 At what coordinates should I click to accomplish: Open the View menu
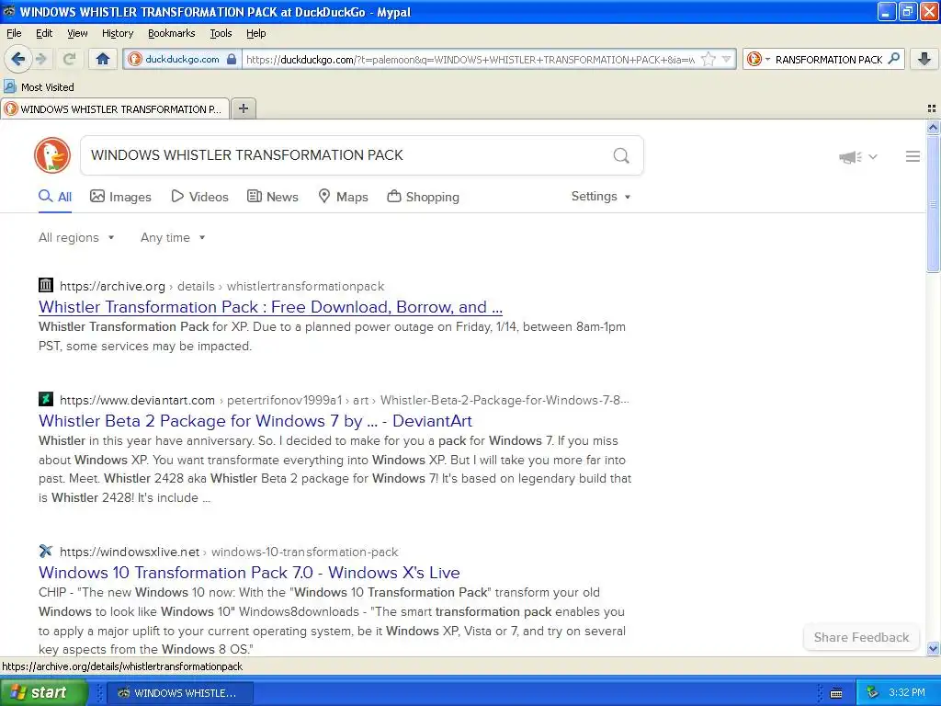pyautogui.click(x=77, y=33)
